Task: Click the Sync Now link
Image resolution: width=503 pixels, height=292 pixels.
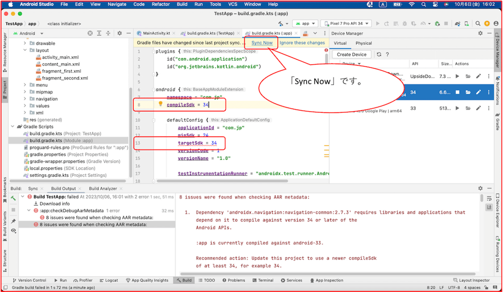Action: click(x=262, y=43)
